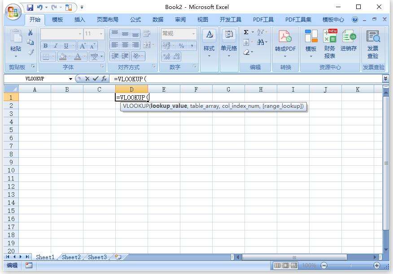The height and width of the screenshot is (274, 393).
Task: Toggle Italic formatting
Action: point(56,46)
